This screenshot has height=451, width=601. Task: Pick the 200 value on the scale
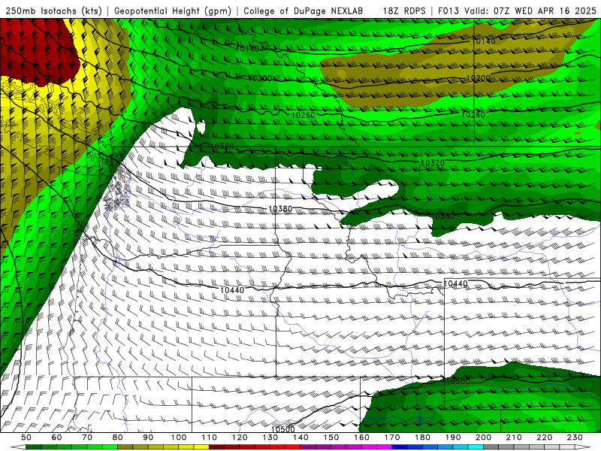(x=483, y=437)
